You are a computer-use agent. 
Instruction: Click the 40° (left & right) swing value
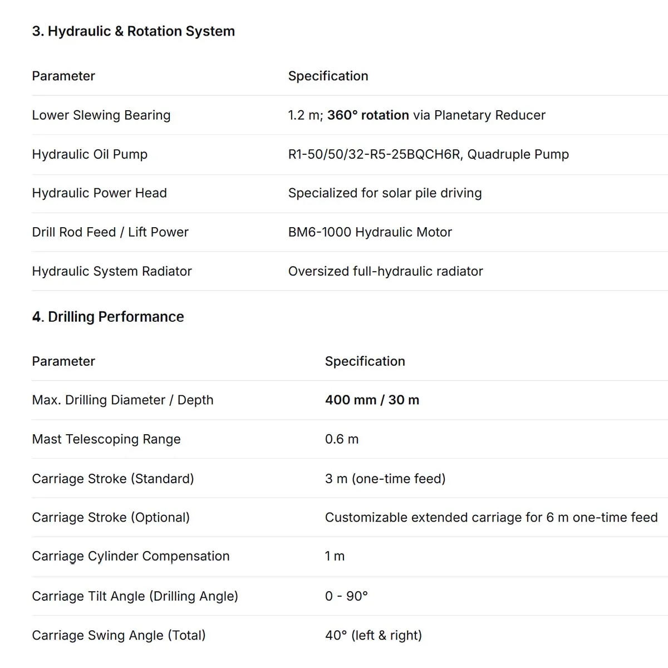[373, 635]
